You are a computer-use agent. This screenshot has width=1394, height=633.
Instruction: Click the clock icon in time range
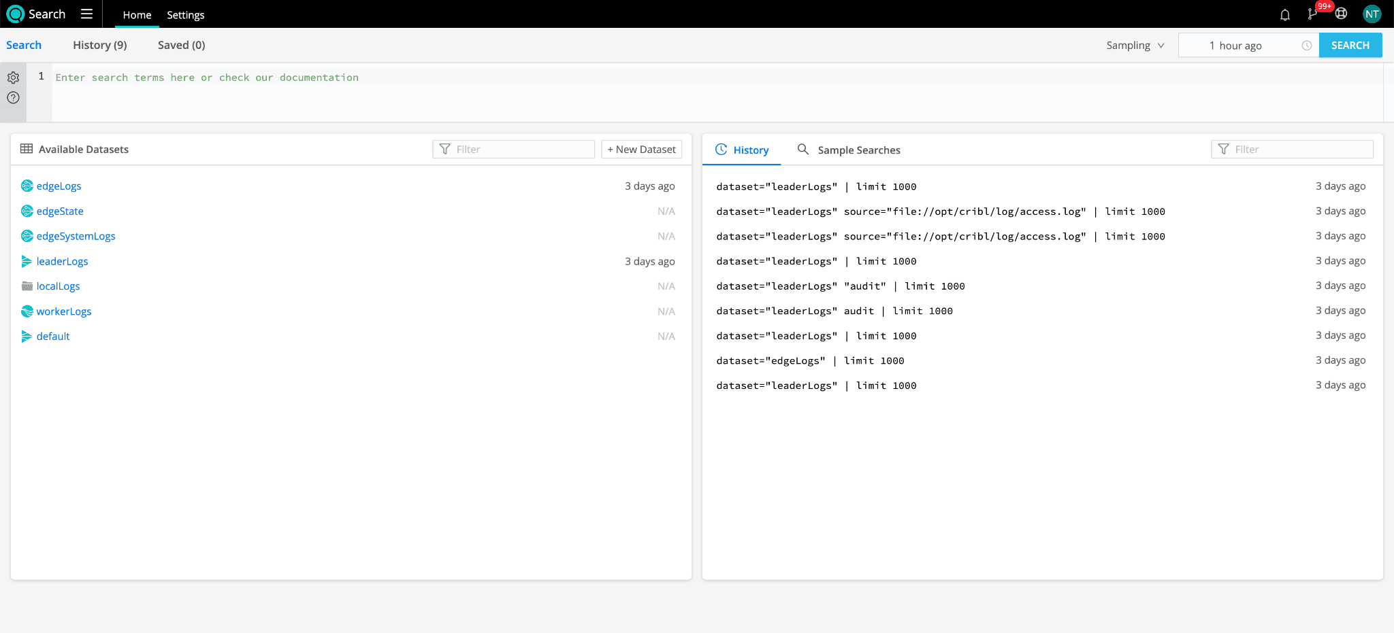1306,46
